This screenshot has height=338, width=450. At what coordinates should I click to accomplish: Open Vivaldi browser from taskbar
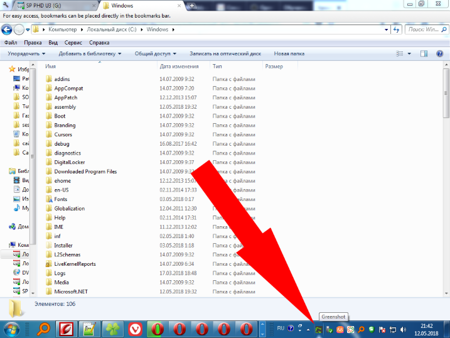click(135, 329)
